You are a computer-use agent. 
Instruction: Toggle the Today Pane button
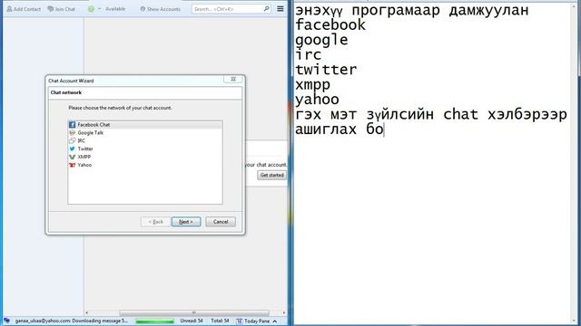(x=256, y=321)
